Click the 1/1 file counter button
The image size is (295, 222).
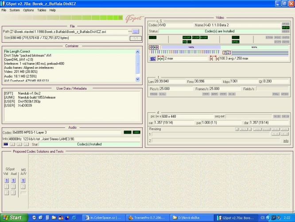(136, 38)
